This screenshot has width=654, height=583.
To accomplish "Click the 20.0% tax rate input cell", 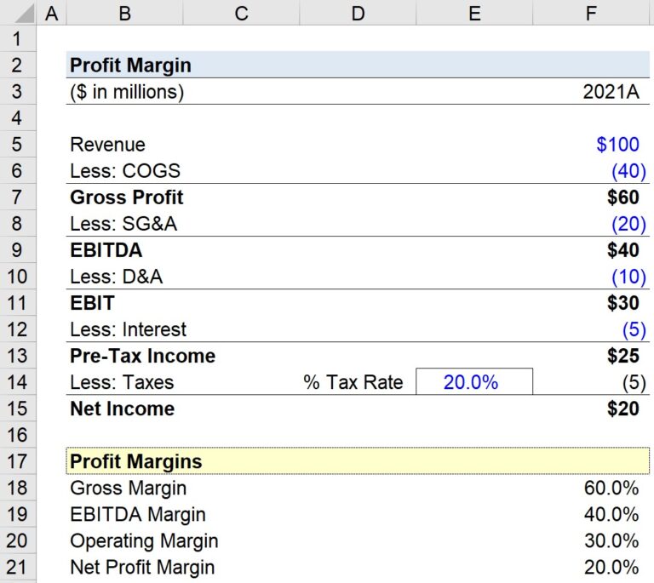I will [473, 382].
